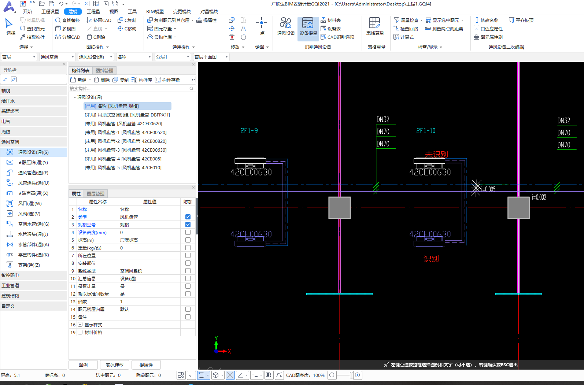Image resolution: width=584 pixels, height=385 pixels.
Task: Open the 首层 floor dropdown
Action: click(x=19, y=57)
